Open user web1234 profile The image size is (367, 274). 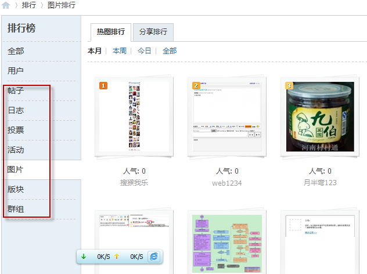click(x=227, y=183)
